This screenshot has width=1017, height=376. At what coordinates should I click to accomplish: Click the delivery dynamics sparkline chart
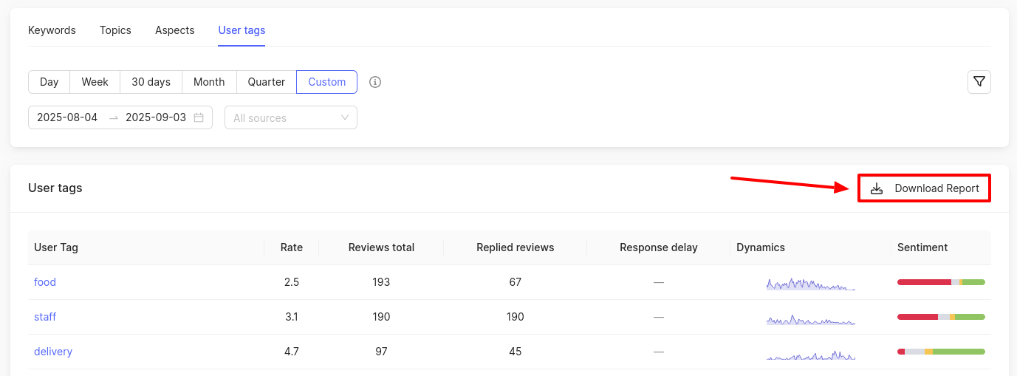(x=810, y=353)
